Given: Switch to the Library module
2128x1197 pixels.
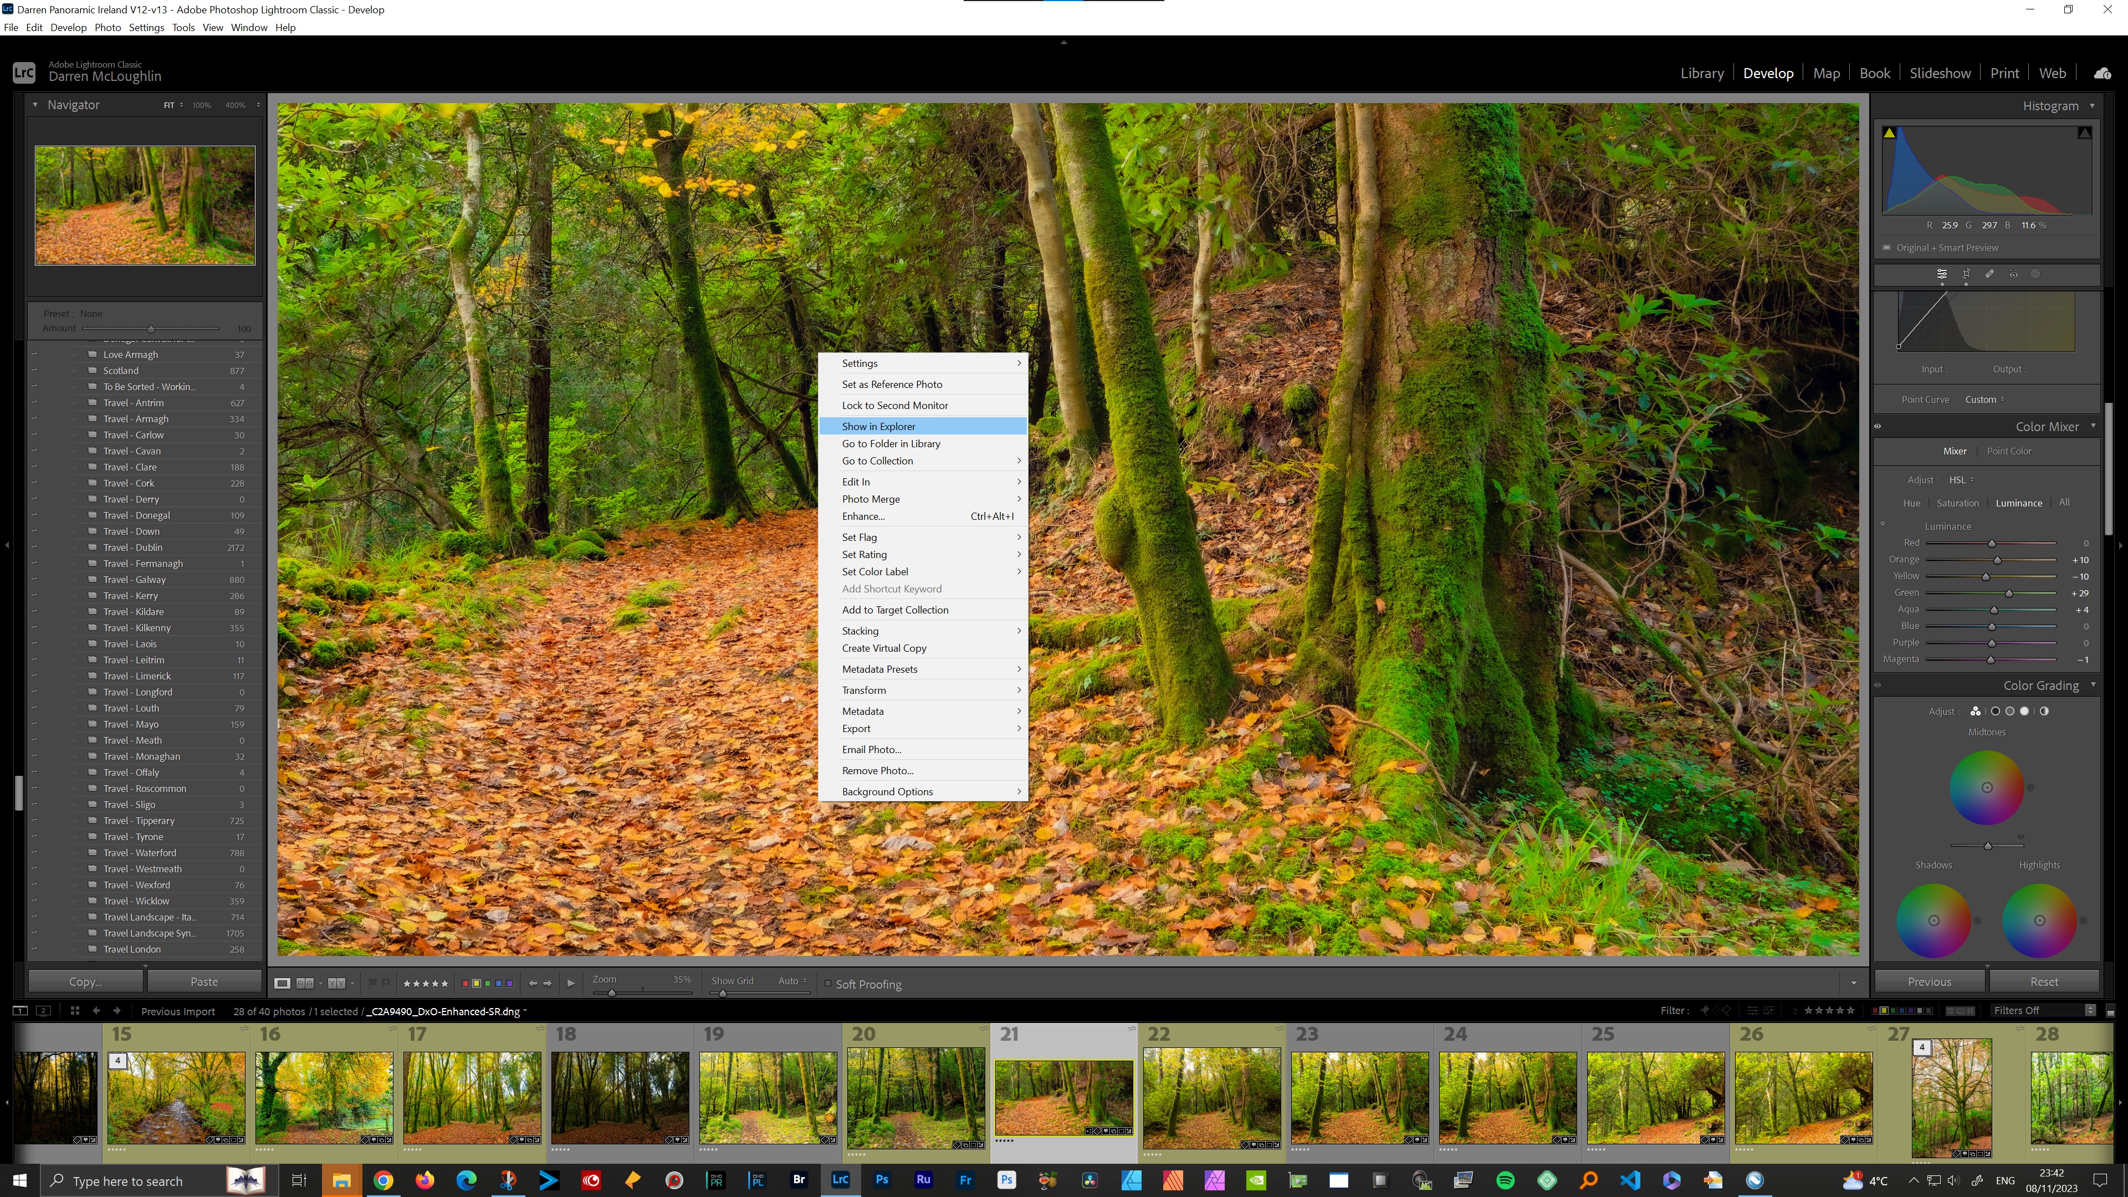Looking at the screenshot, I should coord(1702,74).
